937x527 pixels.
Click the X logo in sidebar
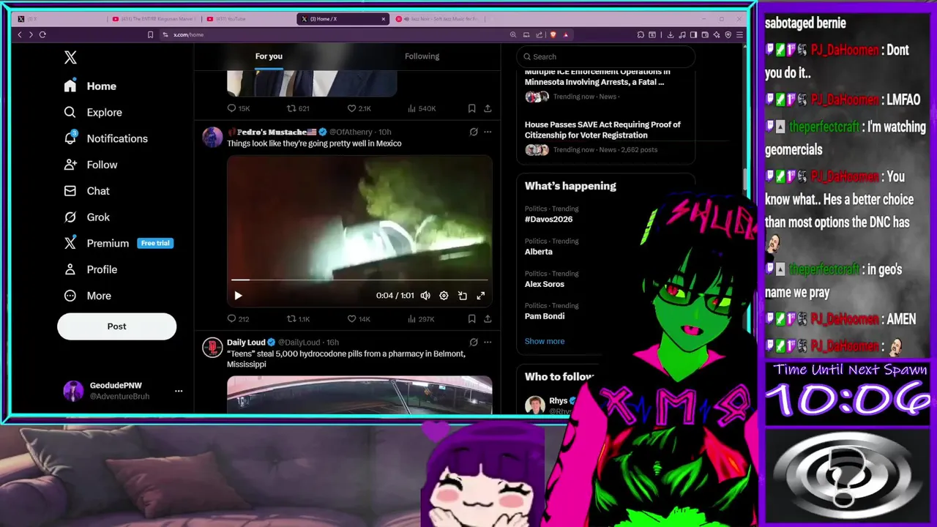coord(70,58)
